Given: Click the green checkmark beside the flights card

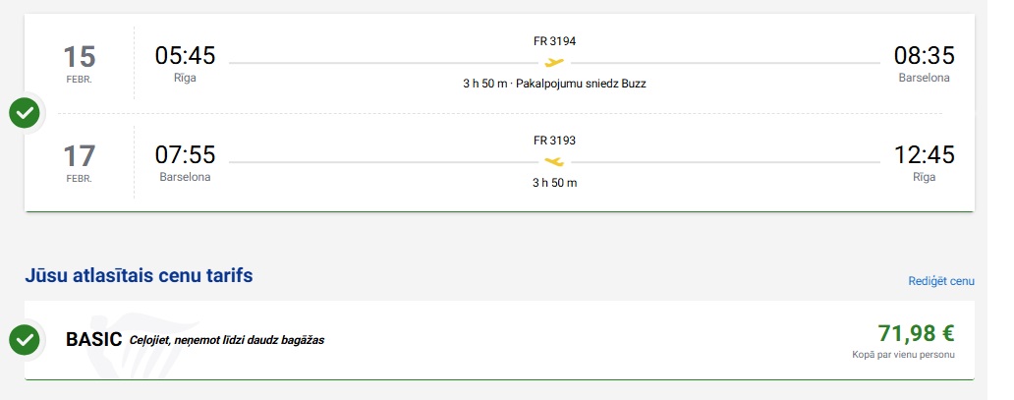Looking at the screenshot, I should click(25, 113).
